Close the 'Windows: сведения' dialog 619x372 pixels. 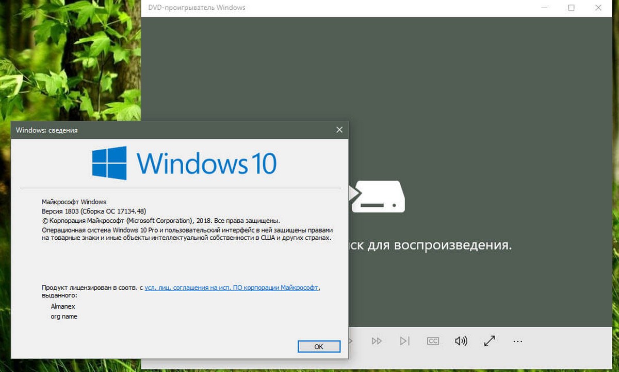pos(339,130)
